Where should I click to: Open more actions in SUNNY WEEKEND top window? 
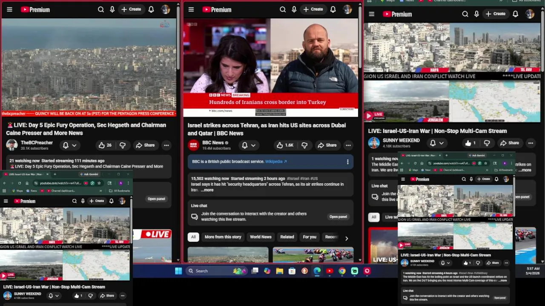pos(531,143)
